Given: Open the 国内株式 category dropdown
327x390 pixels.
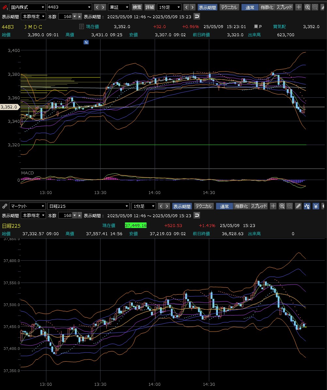Looking at the screenshot, I should point(27,7).
